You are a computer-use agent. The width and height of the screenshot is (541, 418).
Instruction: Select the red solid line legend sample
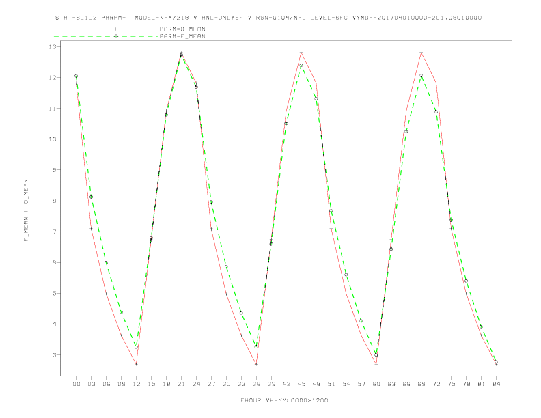tap(106, 29)
